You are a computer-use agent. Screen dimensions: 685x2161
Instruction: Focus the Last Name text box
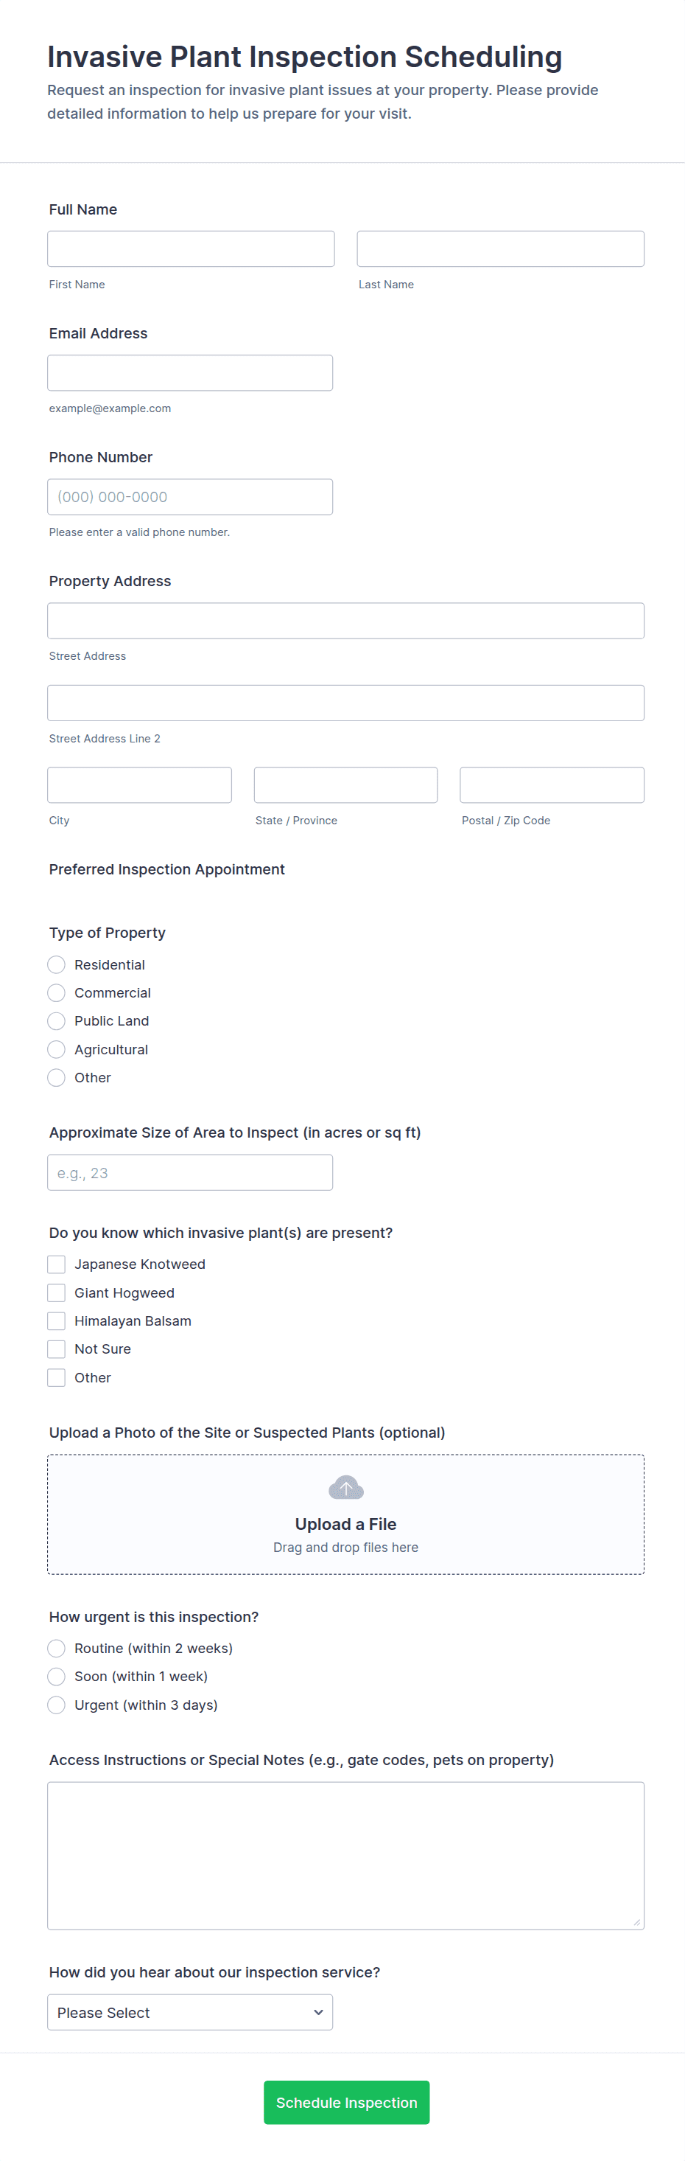[501, 249]
